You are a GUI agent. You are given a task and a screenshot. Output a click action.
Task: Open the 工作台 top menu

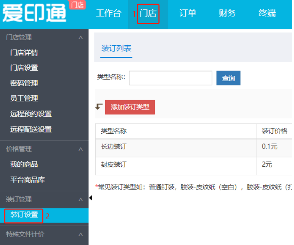(x=109, y=14)
